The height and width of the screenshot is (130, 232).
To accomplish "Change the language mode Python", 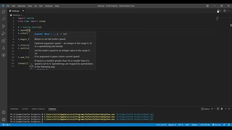I will point(194,125).
